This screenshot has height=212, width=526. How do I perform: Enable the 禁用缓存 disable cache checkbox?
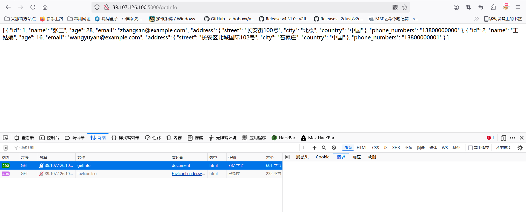[x=470, y=148]
